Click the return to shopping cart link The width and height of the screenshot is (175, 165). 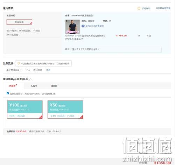[x=163, y=8]
